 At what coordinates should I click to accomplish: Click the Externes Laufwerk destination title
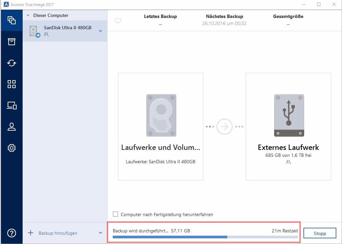coord(288,148)
